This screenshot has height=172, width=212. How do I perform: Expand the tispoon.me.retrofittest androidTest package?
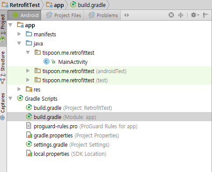tap(28, 71)
